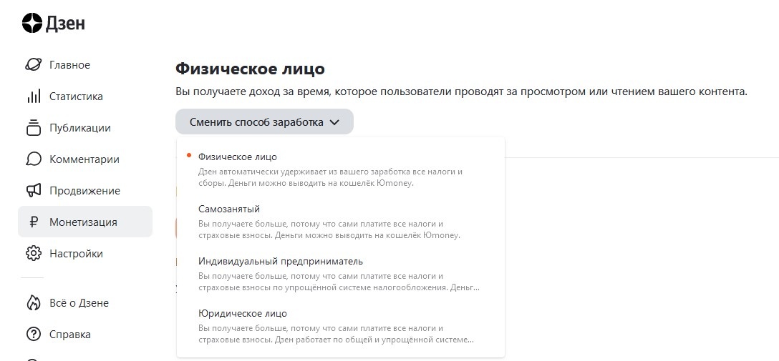779x361 pixels.
Task: Choose the Юридическое лицо option
Action: pos(340,327)
